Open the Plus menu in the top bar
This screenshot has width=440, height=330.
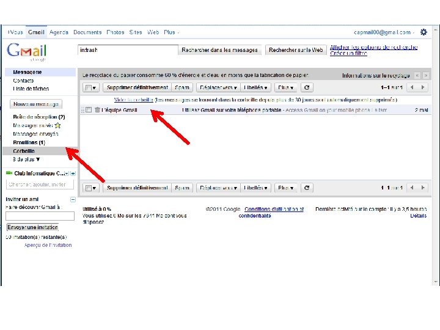coord(171,32)
